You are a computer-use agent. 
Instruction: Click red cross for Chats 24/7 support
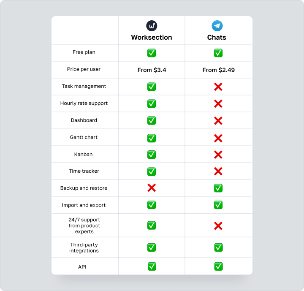[x=218, y=226]
